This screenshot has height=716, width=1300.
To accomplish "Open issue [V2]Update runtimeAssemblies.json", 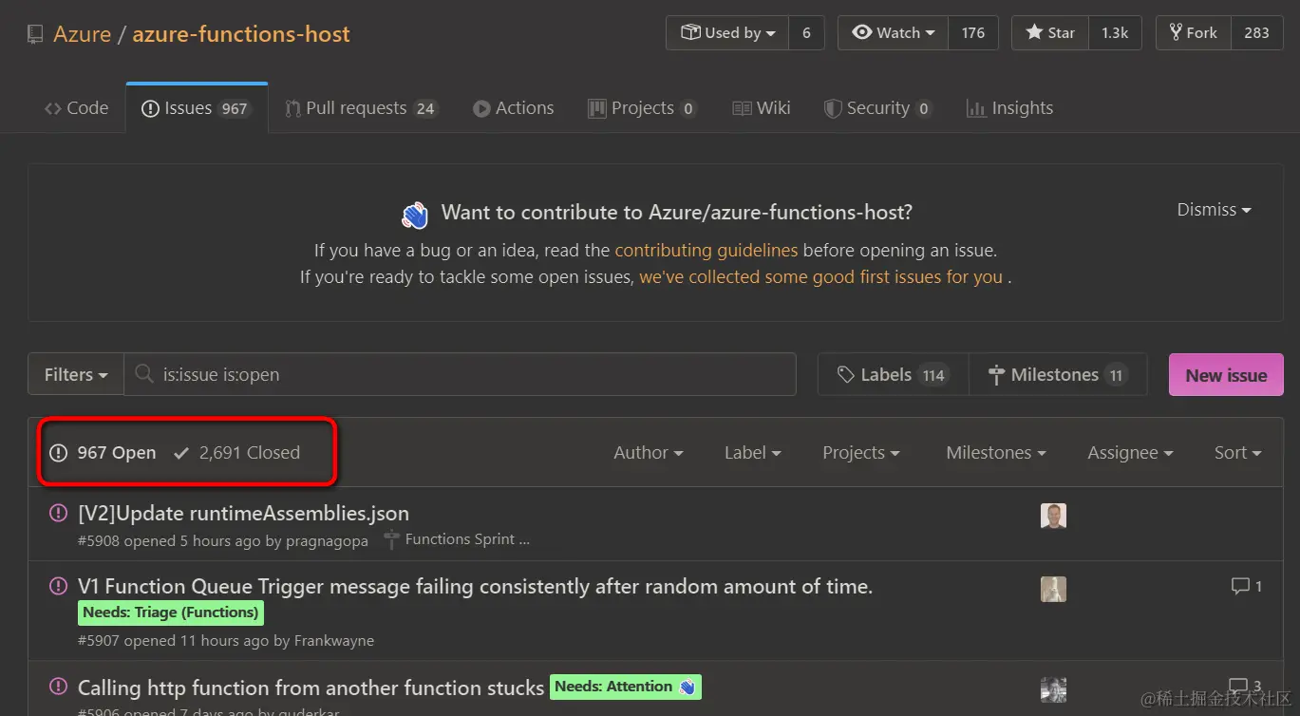I will 243,514.
